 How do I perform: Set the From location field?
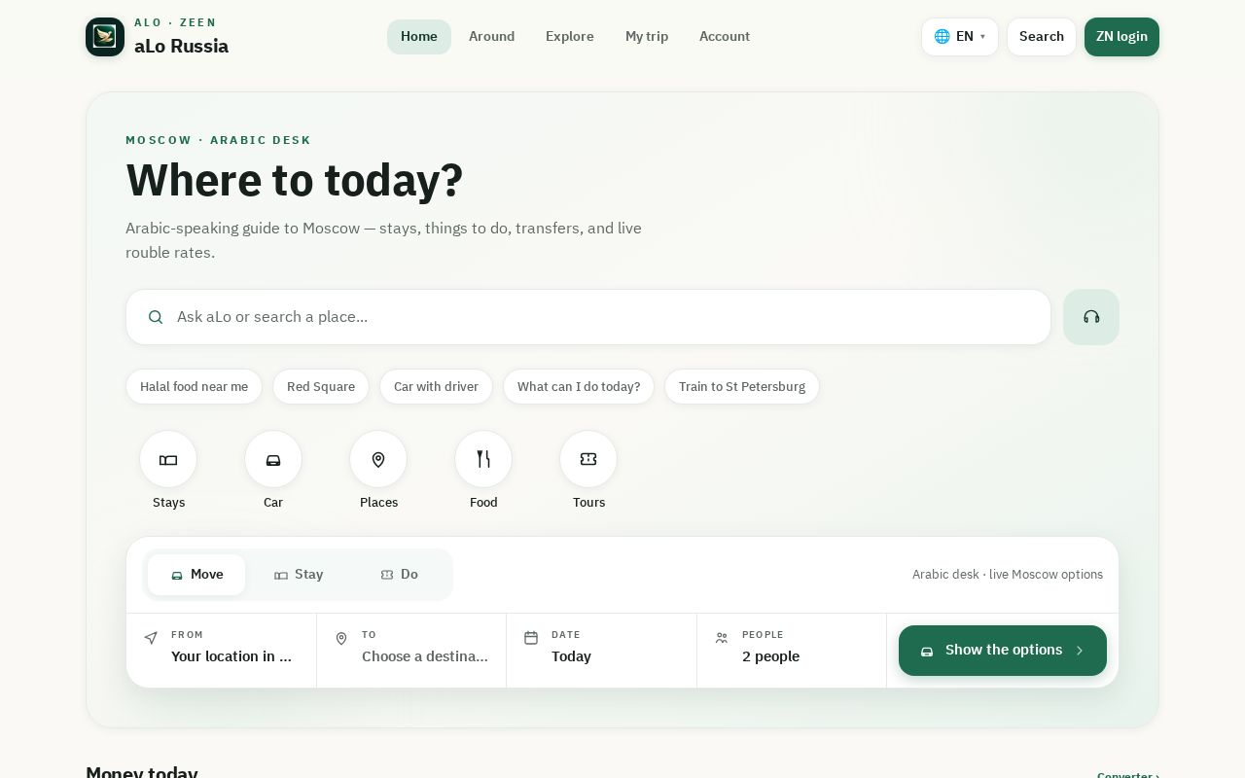(222, 651)
